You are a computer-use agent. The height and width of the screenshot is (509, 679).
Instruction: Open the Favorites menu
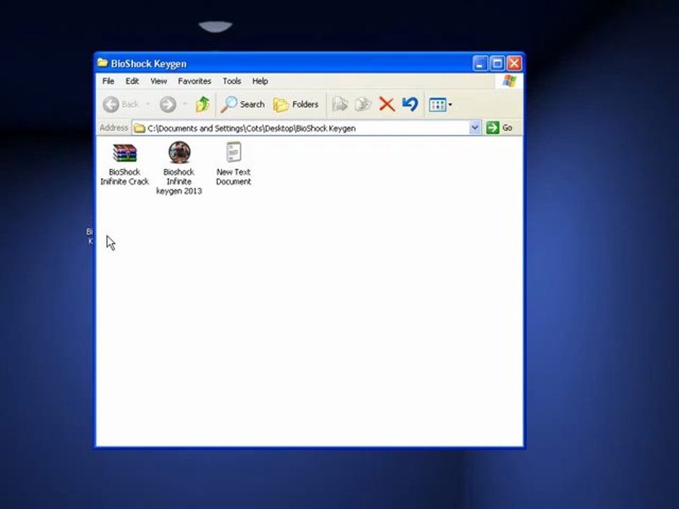click(195, 81)
